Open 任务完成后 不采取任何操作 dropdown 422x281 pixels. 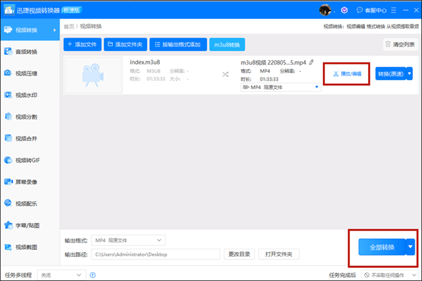pos(390,275)
